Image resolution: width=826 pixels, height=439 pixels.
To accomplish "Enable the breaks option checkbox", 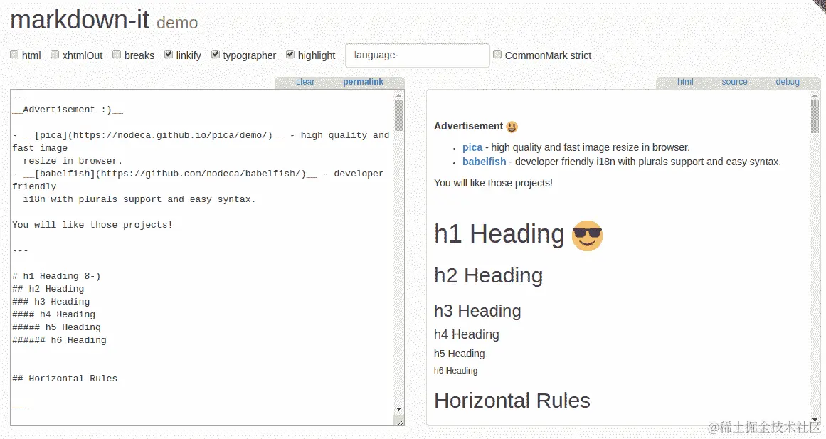I will [117, 54].
